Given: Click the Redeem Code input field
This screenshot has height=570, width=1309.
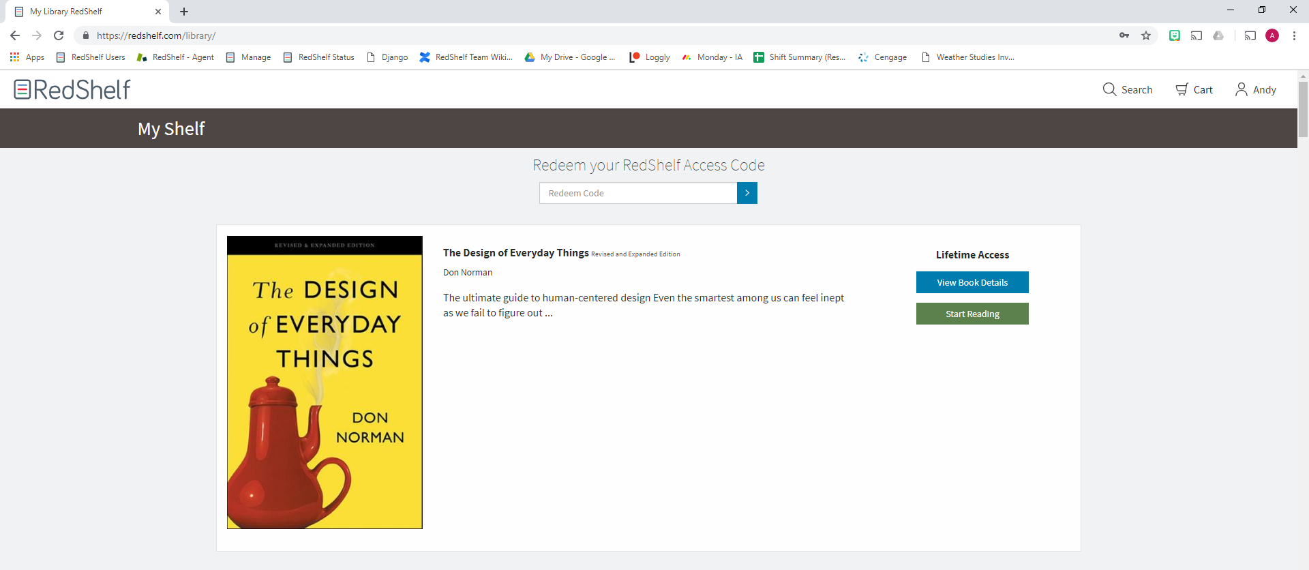Looking at the screenshot, I should [x=638, y=193].
